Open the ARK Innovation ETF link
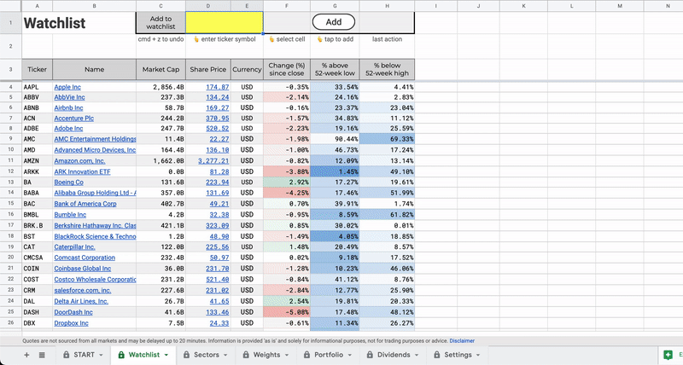Image resolution: width=683 pixels, height=365 pixels. [82, 172]
